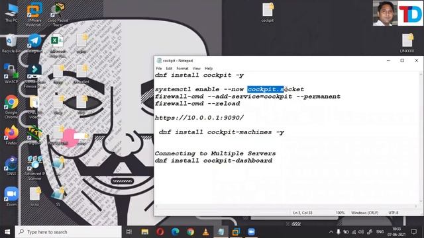
Task: Click the Windows Start button
Action: pyautogui.click(x=7, y=232)
